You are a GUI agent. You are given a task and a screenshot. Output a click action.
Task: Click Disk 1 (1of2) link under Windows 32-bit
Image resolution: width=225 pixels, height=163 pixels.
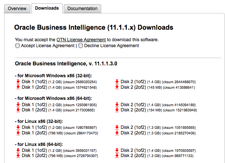[34, 82]
